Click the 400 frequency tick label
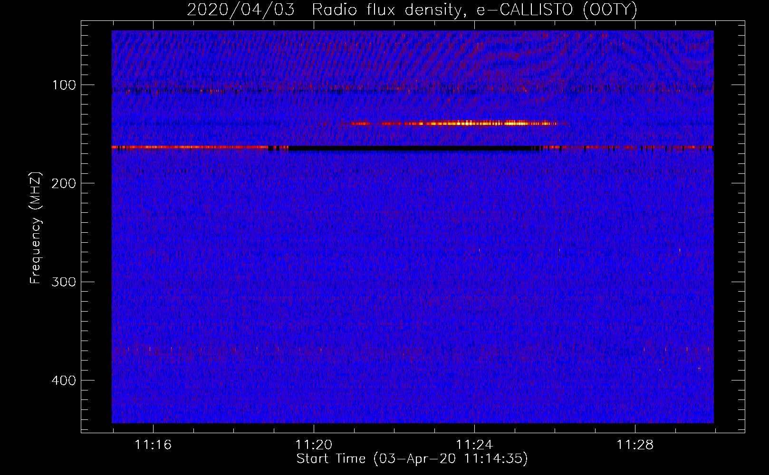The width and height of the screenshot is (769, 475). point(63,380)
